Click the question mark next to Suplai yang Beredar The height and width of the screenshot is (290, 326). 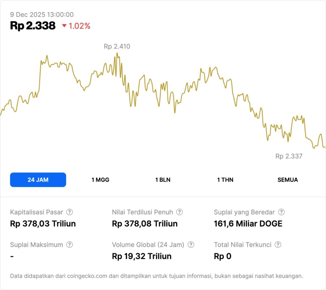coord(281,212)
